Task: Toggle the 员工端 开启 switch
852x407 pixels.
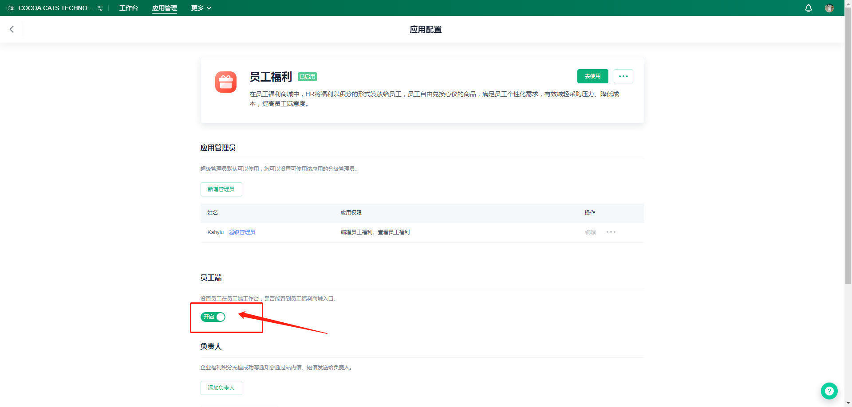Action: click(x=213, y=317)
